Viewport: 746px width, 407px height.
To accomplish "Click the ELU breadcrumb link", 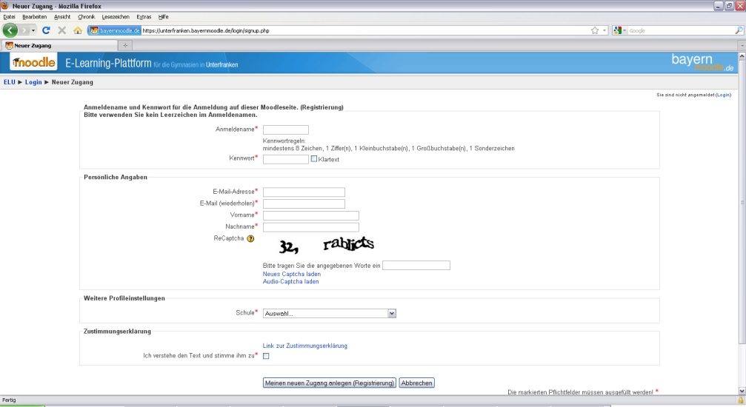I will click(x=10, y=82).
